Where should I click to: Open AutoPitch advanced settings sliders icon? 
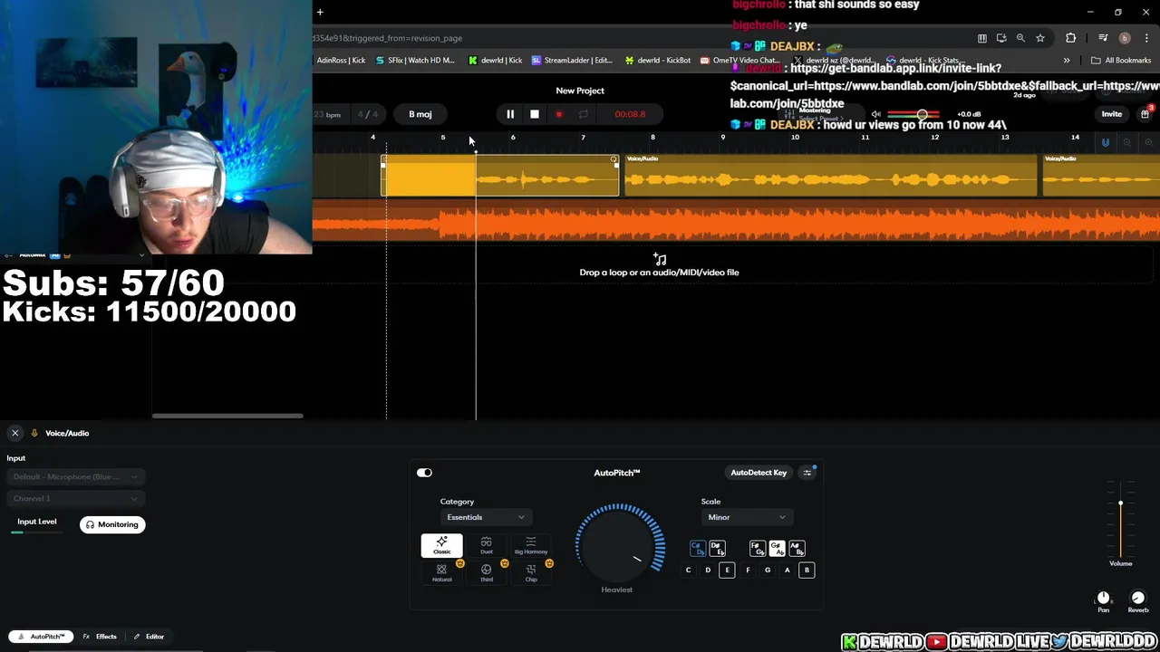pos(807,473)
